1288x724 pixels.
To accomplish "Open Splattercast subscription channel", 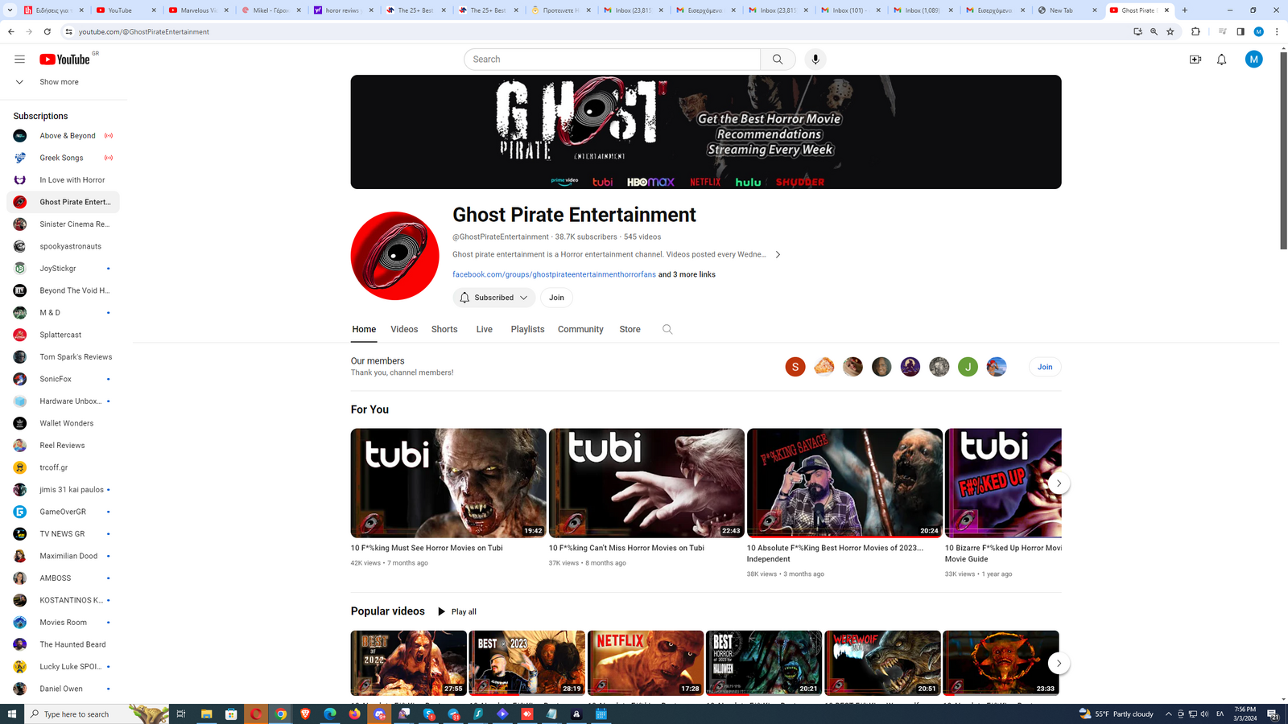I will coord(63,335).
